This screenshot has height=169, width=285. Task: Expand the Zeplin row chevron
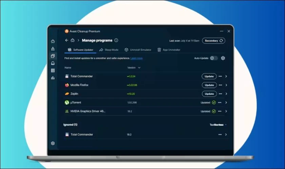click(226, 94)
